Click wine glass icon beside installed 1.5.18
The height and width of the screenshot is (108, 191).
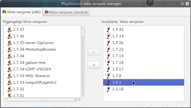tap(108, 89)
